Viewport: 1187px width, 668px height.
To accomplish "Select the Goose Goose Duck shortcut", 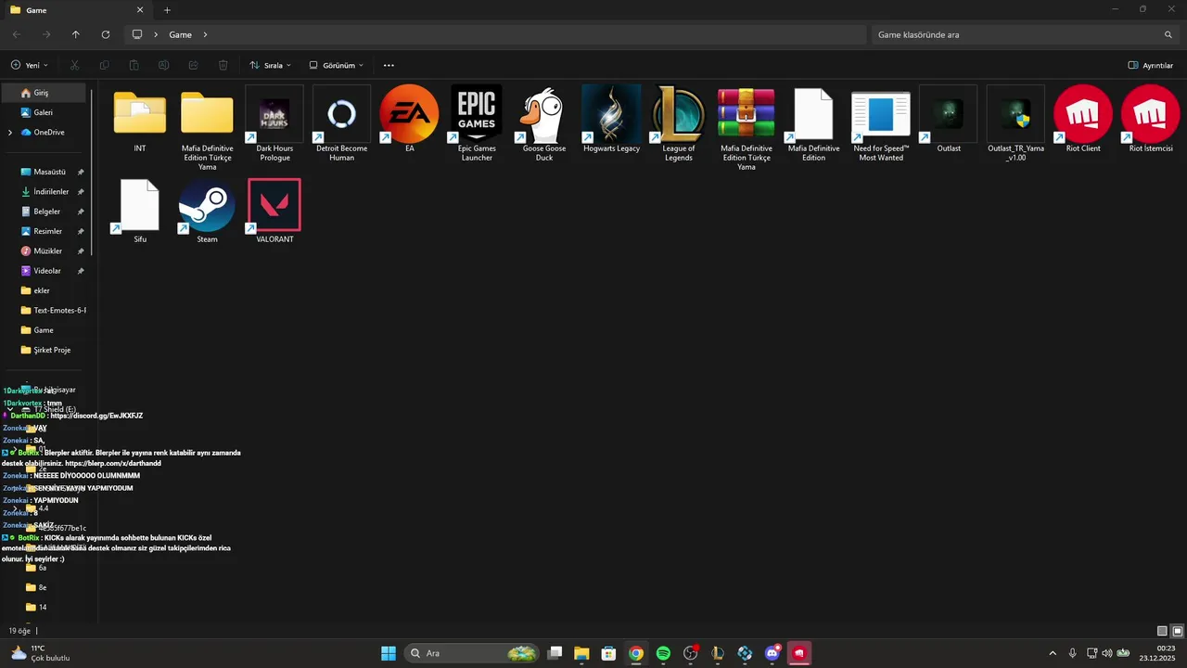I will tap(544, 122).
